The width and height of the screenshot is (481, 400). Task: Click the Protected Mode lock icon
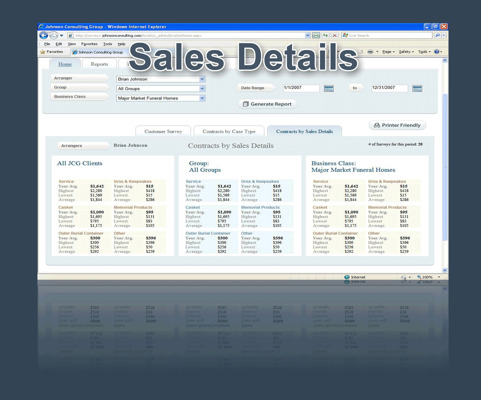404,277
